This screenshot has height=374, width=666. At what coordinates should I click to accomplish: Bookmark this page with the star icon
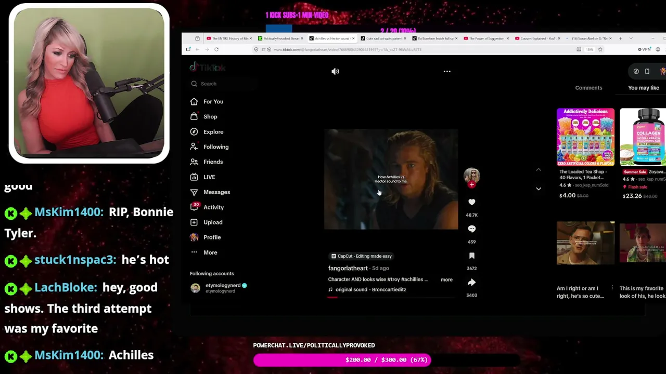tap(600, 49)
